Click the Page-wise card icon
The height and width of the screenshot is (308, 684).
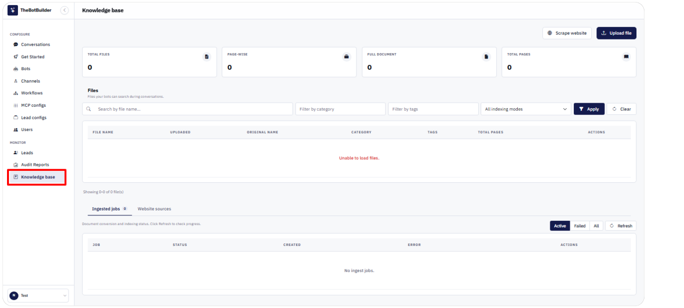coord(347,57)
